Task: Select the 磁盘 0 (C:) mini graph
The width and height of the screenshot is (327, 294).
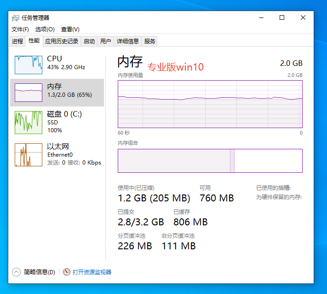Action: tap(29, 123)
